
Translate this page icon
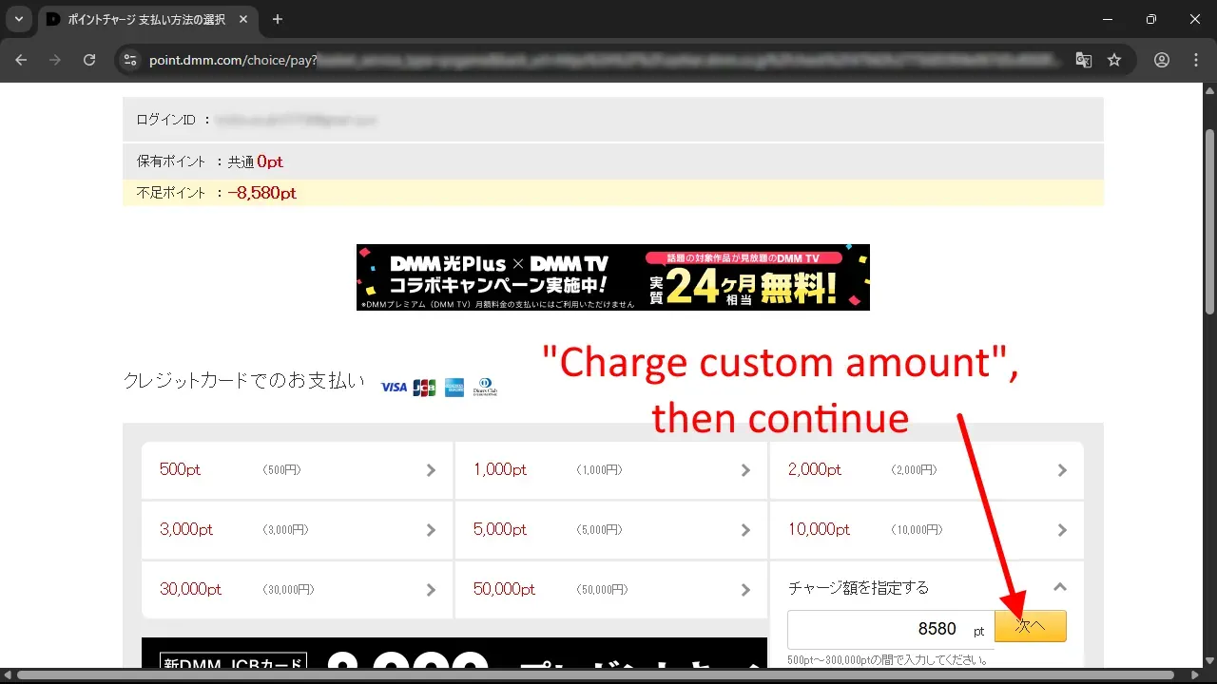tap(1083, 60)
